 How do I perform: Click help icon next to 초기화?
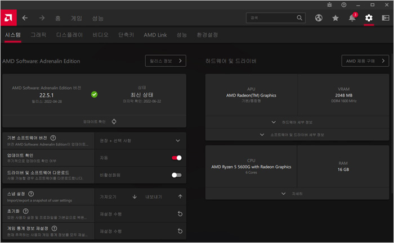click(x=26, y=211)
